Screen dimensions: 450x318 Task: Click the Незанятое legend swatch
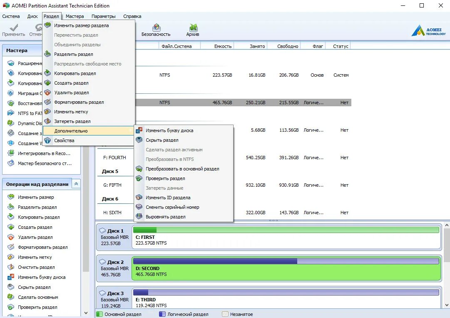tap(225, 314)
